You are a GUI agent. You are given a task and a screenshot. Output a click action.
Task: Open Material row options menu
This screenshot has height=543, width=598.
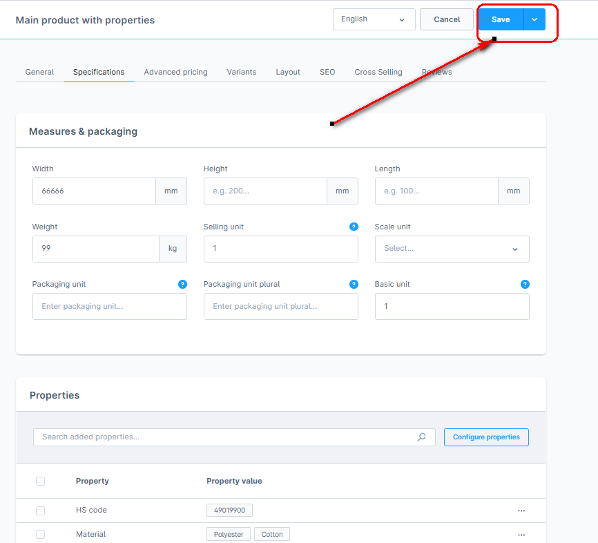[x=521, y=535]
